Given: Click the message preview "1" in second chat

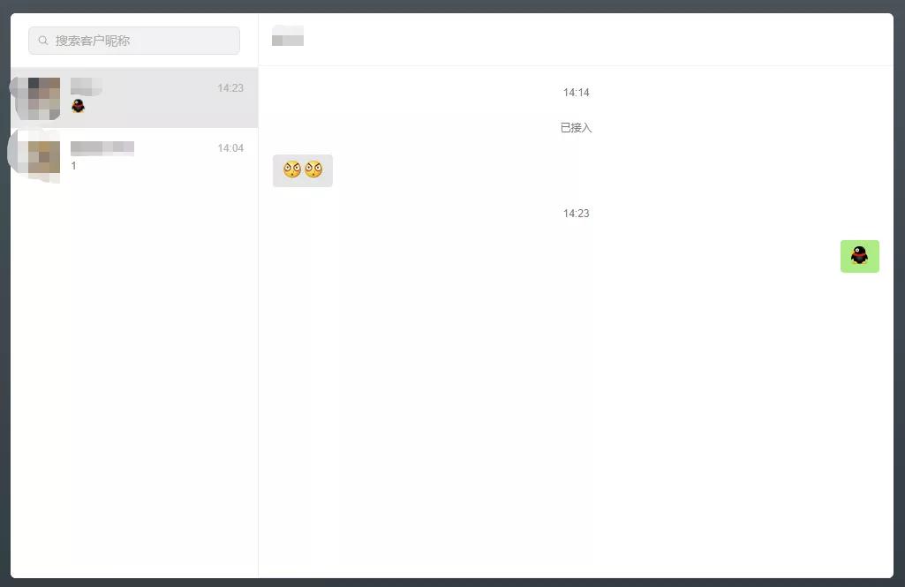Looking at the screenshot, I should point(73,166).
